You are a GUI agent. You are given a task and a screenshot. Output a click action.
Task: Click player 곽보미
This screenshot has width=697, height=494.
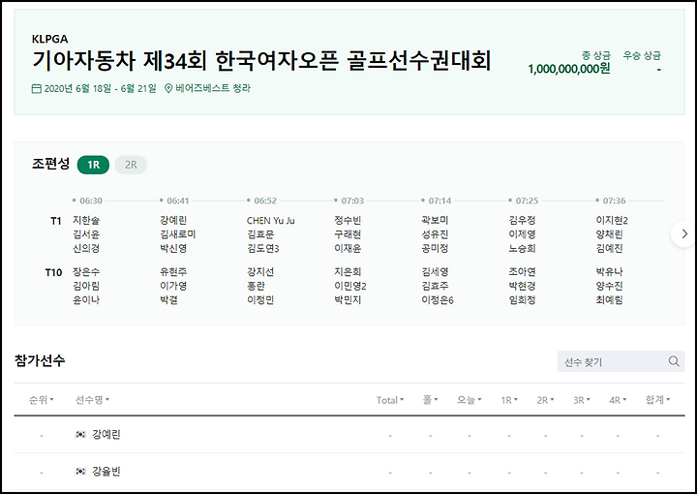click(435, 220)
